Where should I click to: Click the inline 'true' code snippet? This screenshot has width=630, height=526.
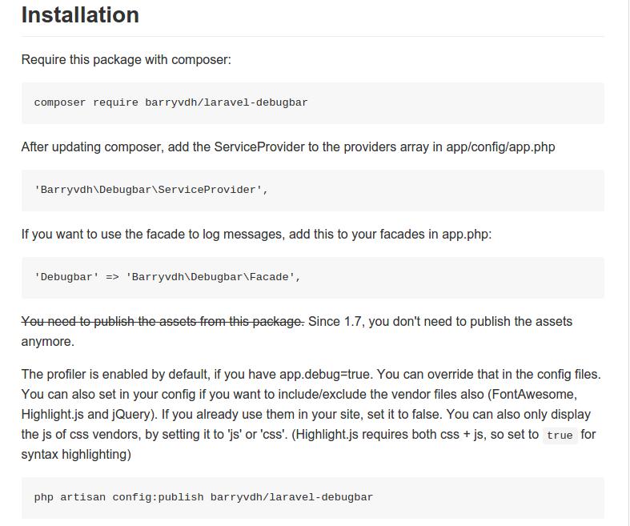point(560,436)
